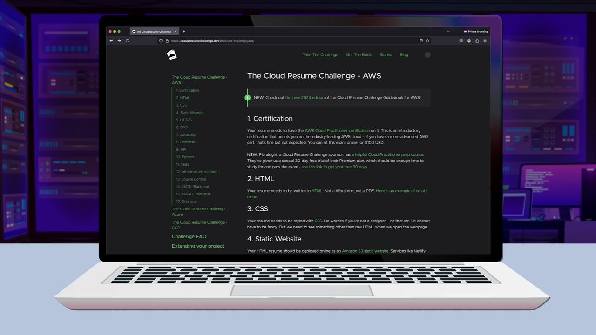Jump to 6. DNS in sidebar
Viewport: 596px width, 335px height.
click(182, 127)
